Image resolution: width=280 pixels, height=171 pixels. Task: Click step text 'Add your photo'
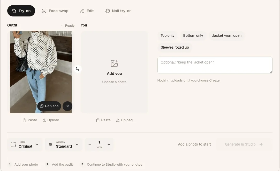(x=26, y=165)
